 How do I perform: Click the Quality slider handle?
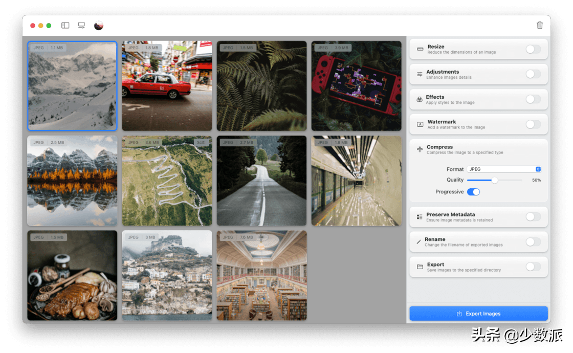click(x=495, y=180)
